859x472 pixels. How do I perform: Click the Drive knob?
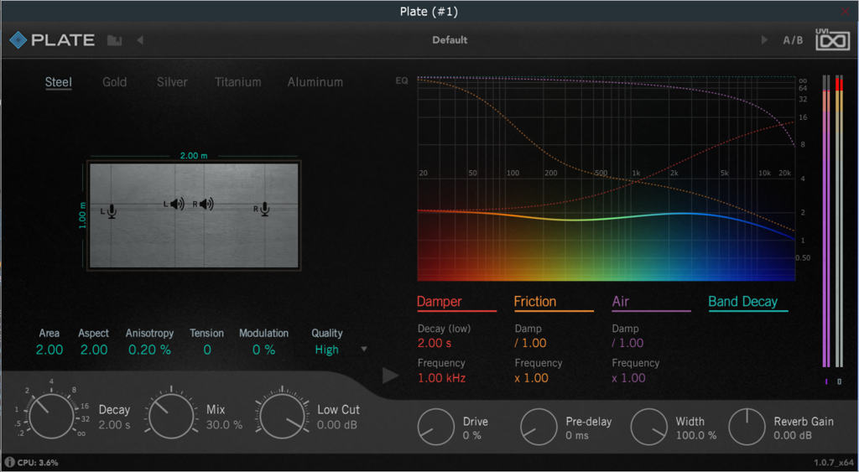pyautogui.click(x=436, y=427)
